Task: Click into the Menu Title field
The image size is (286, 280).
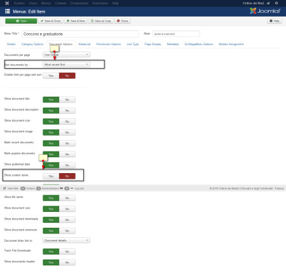Action: coord(80,34)
